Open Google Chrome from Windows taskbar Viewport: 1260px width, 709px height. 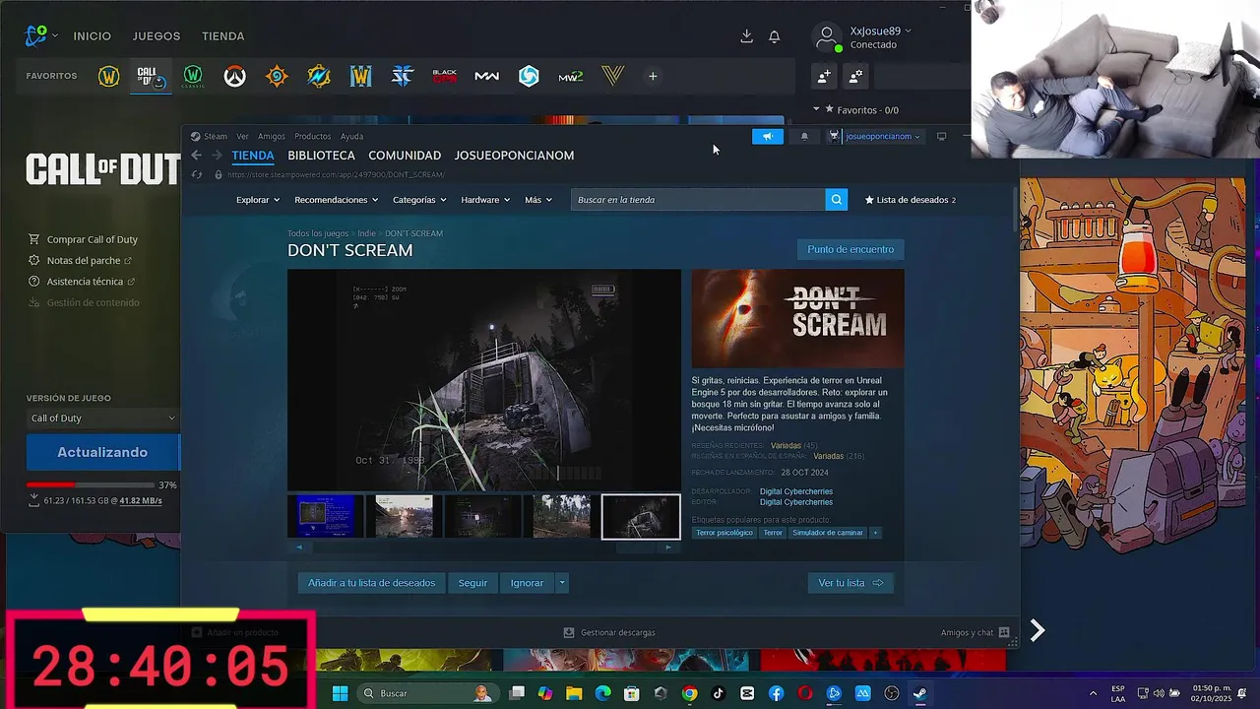[x=689, y=693]
